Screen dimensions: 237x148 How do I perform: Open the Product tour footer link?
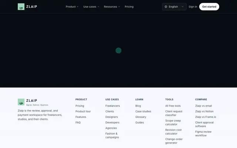(83, 111)
